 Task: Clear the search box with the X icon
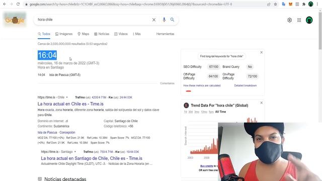pyautogui.click(x=154, y=20)
